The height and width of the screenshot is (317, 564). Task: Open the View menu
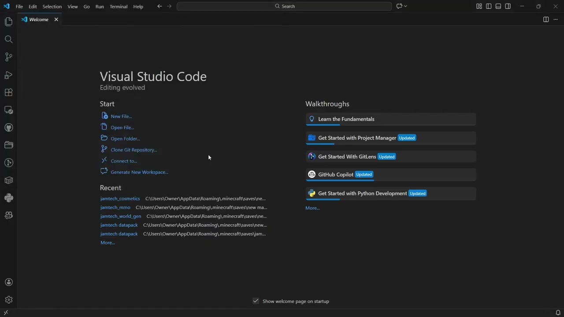[x=73, y=7]
